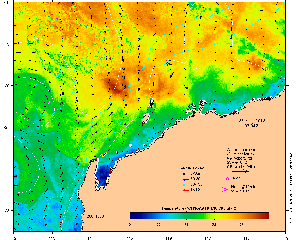Viewport: 296px width, 240px height.
Task: Click the IMOS copyright timestamp text
Action: click(x=291, y=188)
